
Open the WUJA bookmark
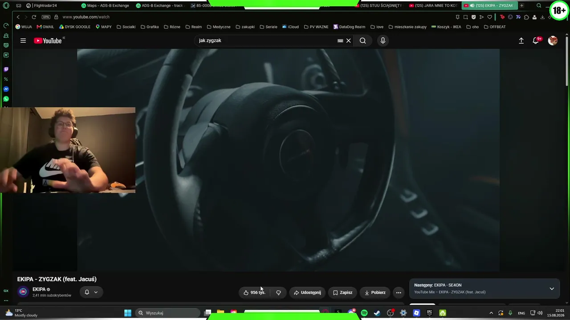[24, 27]
